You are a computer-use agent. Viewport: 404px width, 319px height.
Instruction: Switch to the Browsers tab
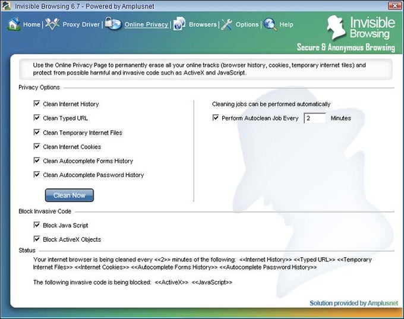pos(203,24)
